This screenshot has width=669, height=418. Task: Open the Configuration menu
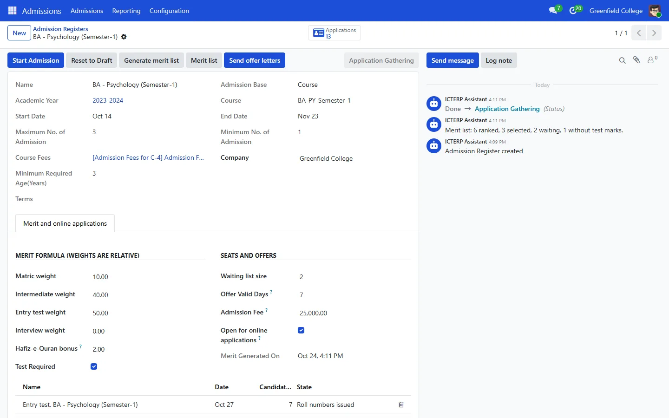169,11
